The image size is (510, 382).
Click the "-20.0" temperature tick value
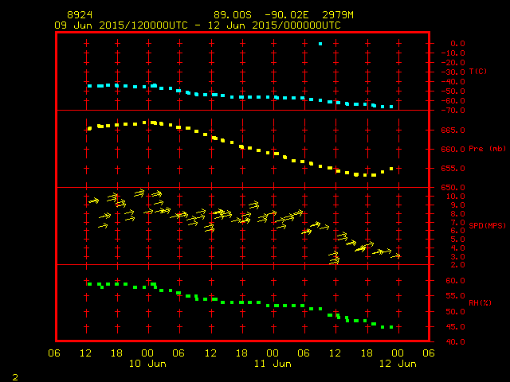coord(453,62)
